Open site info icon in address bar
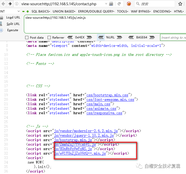The width and height of the screenshot is (186, 174). (17, 4)
